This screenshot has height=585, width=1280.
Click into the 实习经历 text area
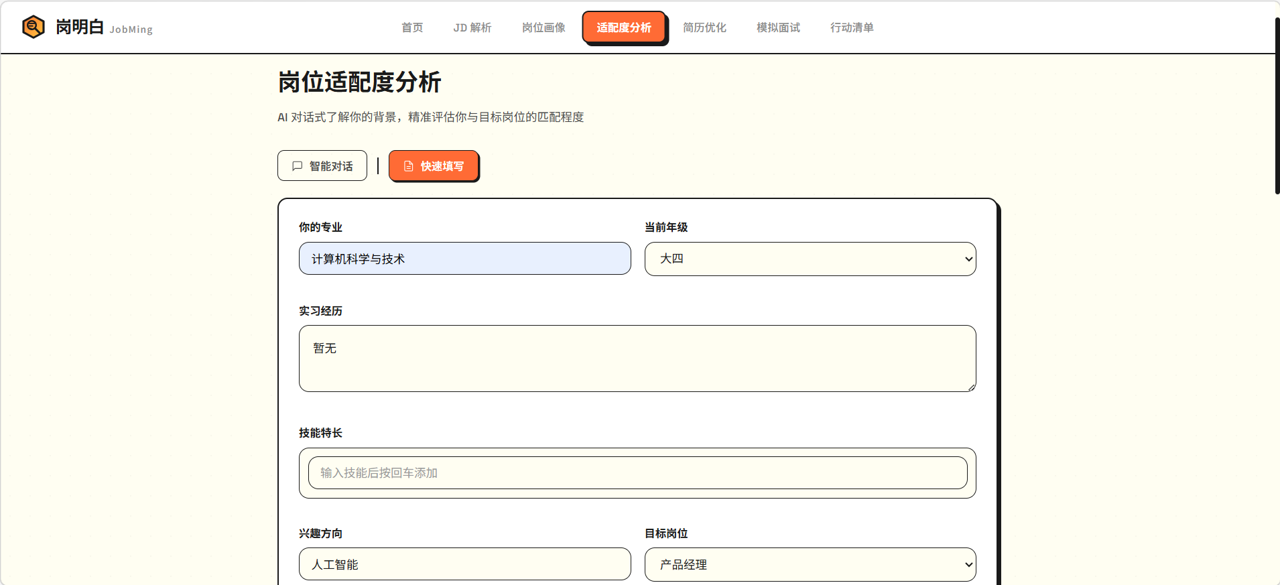click(x=637, y=359)
